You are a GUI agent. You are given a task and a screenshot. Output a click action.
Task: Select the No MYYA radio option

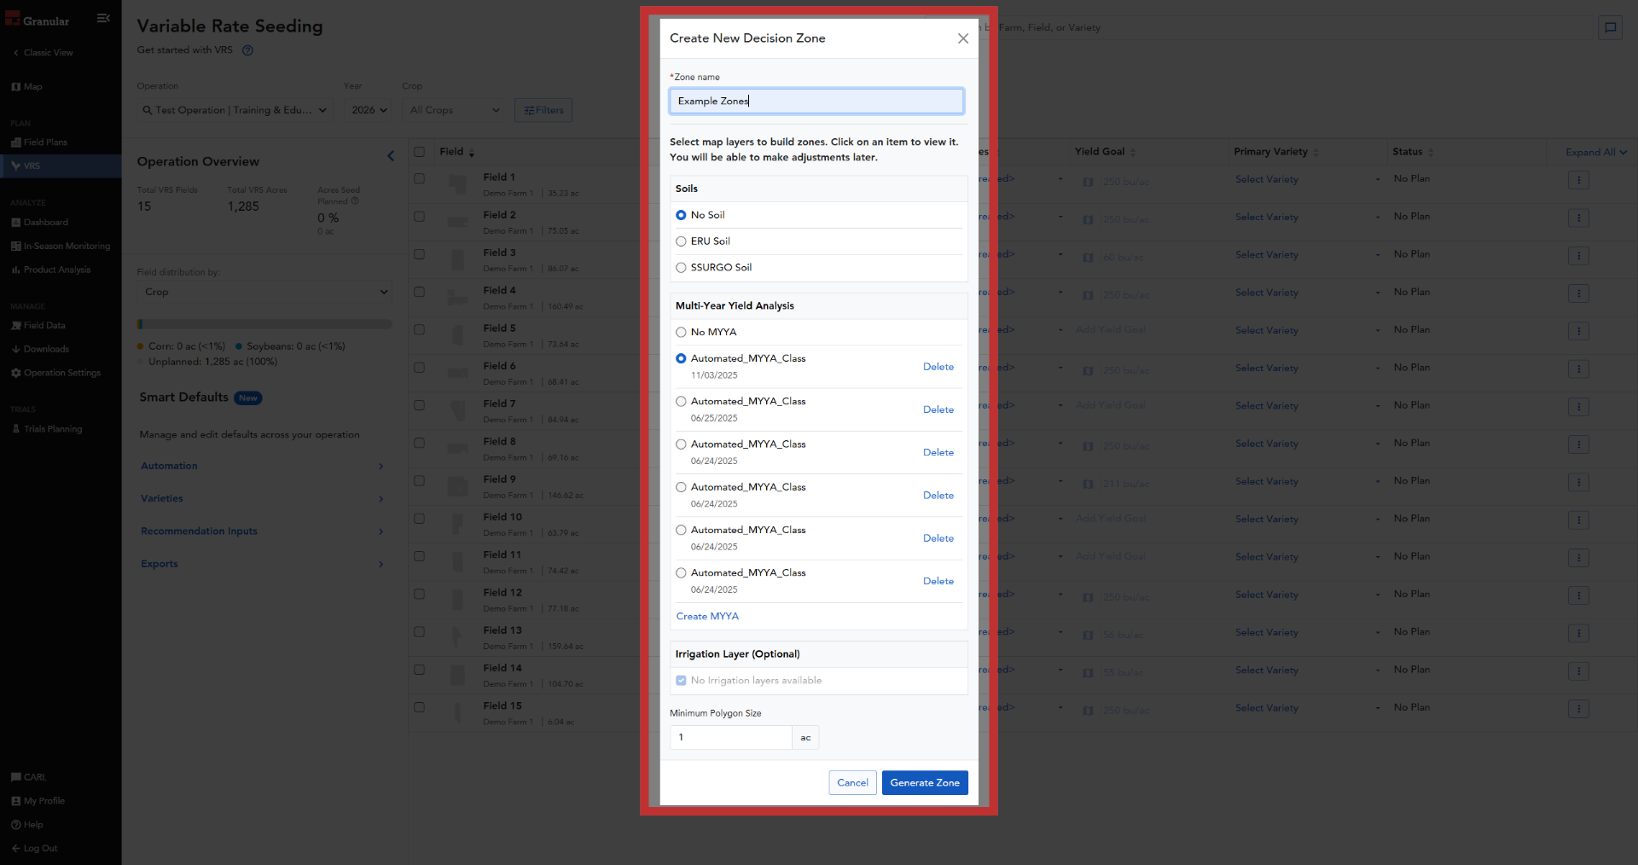[x=681, y=333]
